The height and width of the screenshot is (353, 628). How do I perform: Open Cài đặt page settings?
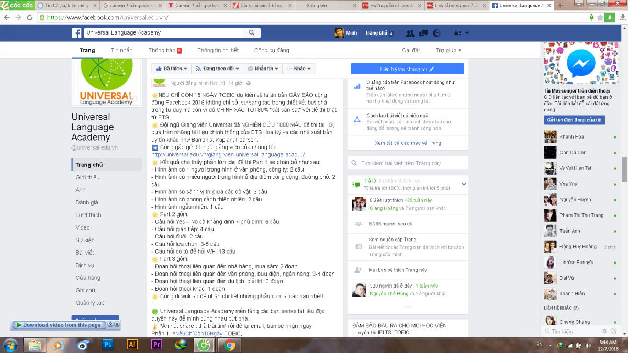point(411,50)
